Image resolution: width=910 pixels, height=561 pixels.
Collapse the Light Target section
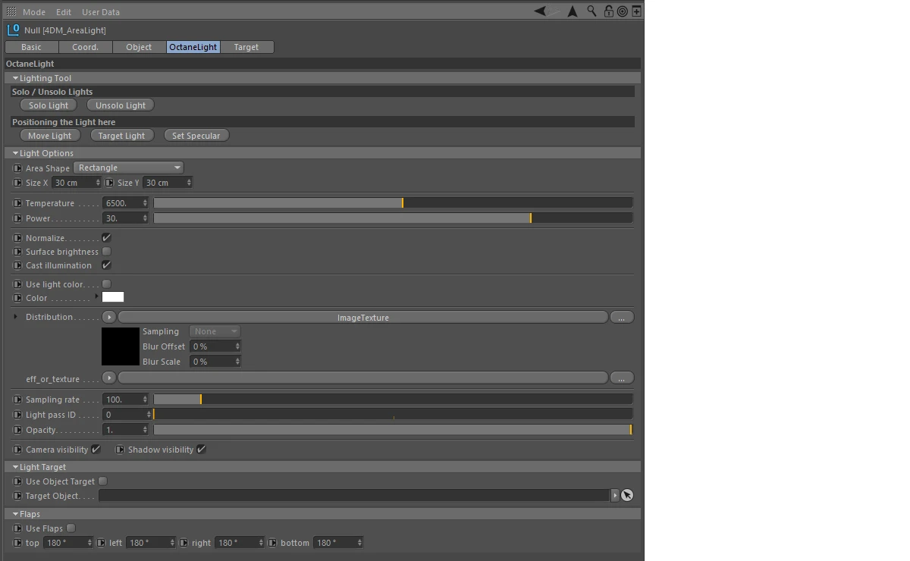point(15,467)
